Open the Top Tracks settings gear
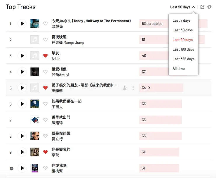 pos(209,7)
